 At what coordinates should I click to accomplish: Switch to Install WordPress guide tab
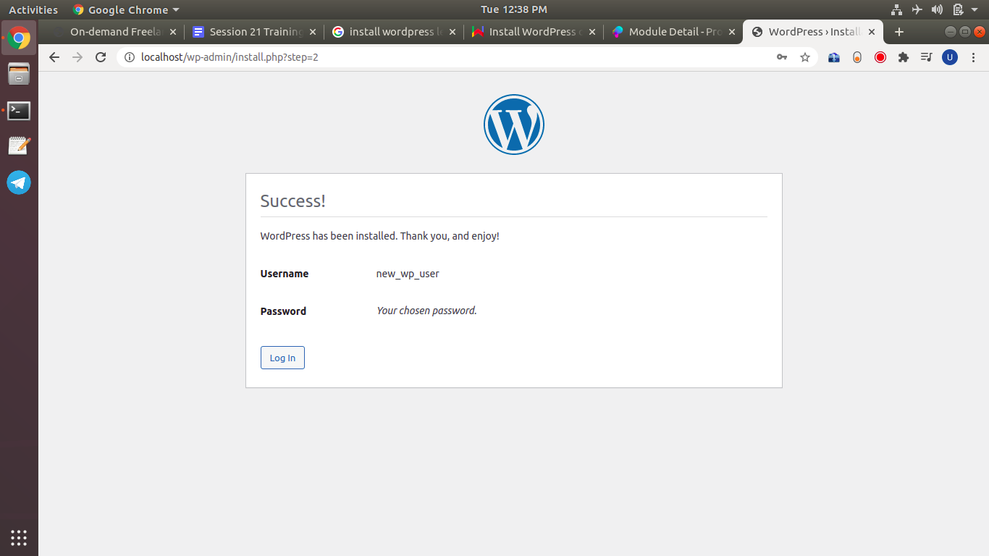533,32
